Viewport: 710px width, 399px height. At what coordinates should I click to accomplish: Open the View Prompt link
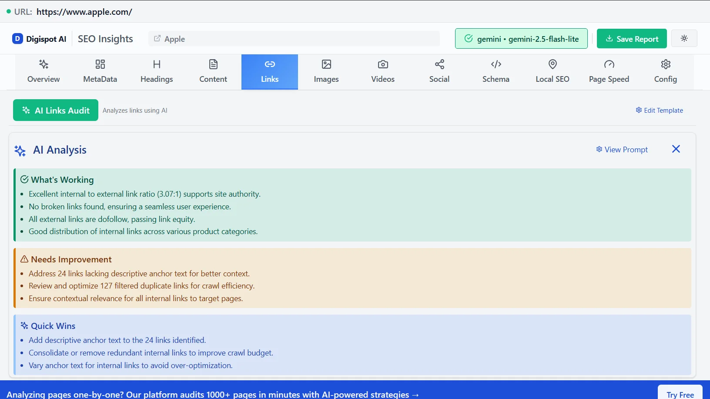(x=622, y=149)
